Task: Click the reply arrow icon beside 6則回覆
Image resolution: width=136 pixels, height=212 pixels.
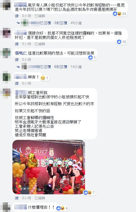Action: 18,67
